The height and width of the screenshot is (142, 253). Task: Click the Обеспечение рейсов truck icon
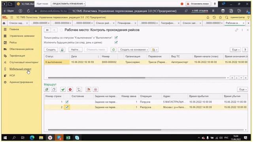(5, 49)
